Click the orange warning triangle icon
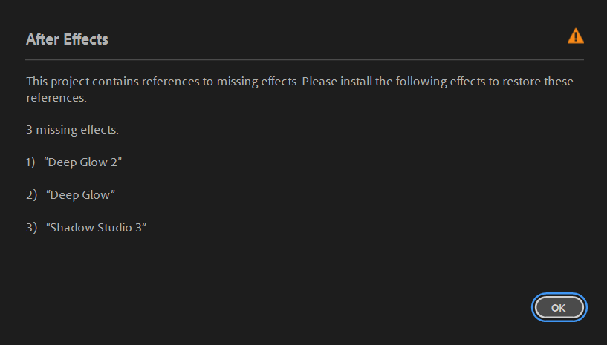This screenshot has height=345, width=607. 575,36
